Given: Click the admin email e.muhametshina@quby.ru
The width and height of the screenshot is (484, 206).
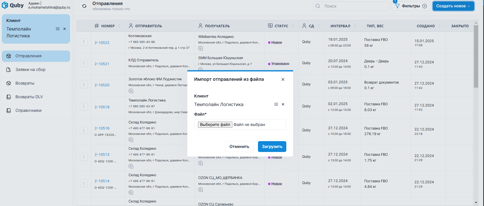Looking at the screenshot, I should click(49, 7).
